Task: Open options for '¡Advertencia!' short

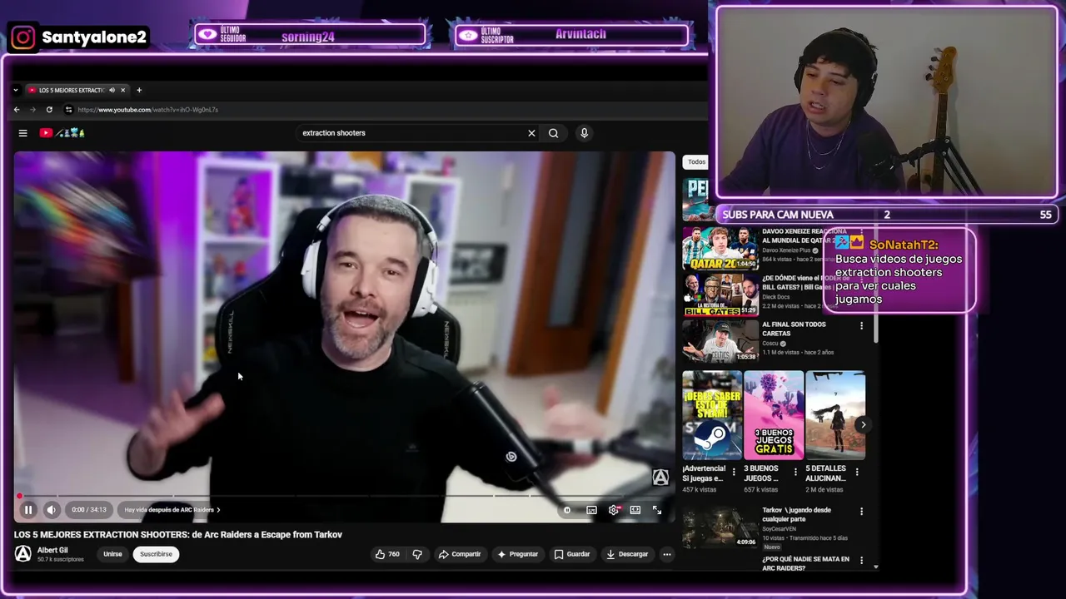Action: pos(734,473)
